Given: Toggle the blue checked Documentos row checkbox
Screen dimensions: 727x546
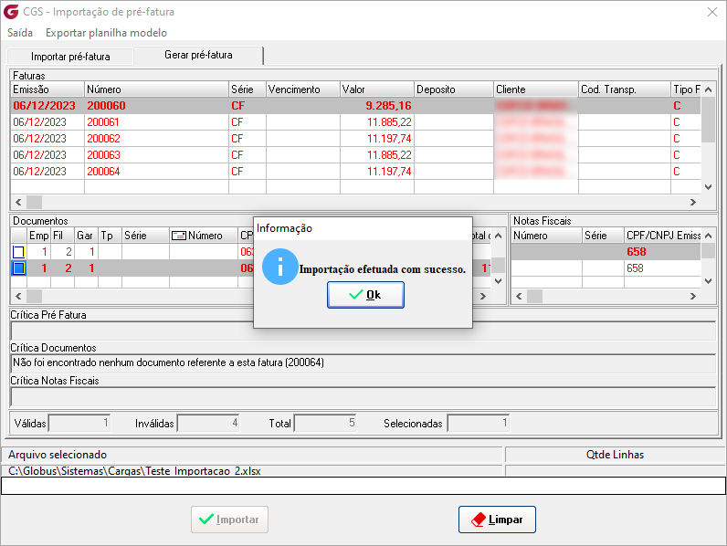Looking at the screenshot, I should pyautogui.click(x=19, y=268).
